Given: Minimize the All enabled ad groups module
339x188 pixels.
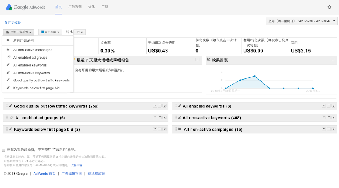Looking at the screenshot, I should coord(160,118).
